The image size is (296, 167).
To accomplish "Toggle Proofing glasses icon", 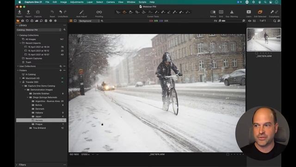I will pos(99,12).
